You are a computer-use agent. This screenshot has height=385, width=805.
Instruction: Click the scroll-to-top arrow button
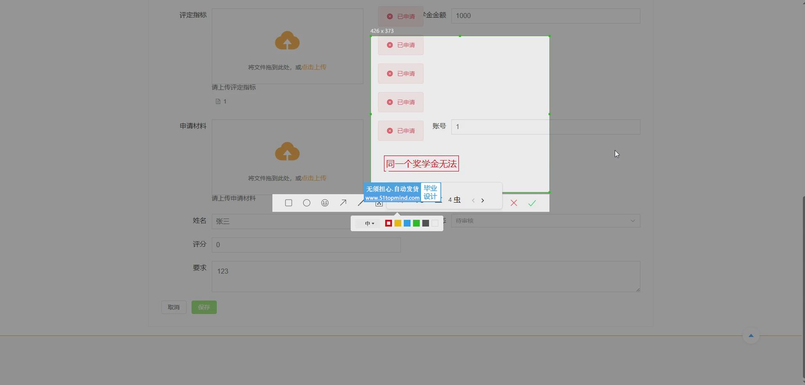tap(751, 335)
